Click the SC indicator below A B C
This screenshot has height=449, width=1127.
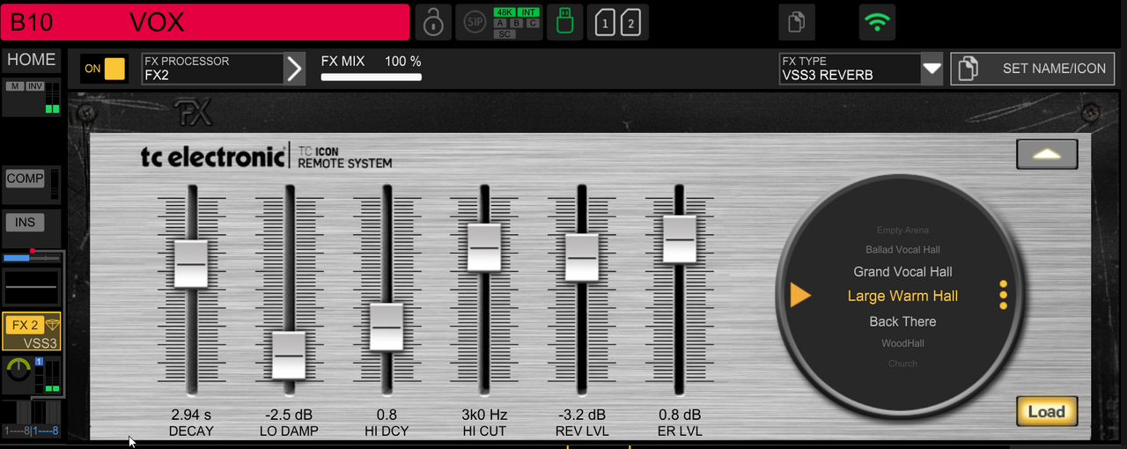(x=505, y=33)
